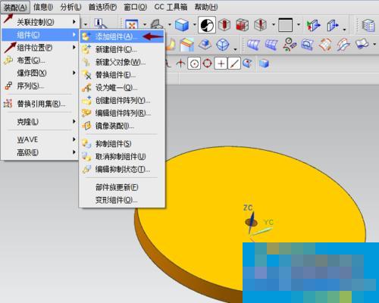This screenshot has height=303, width=379.
Task: Toggle the red quadrant point snap
Action: (x=208, y=64)
